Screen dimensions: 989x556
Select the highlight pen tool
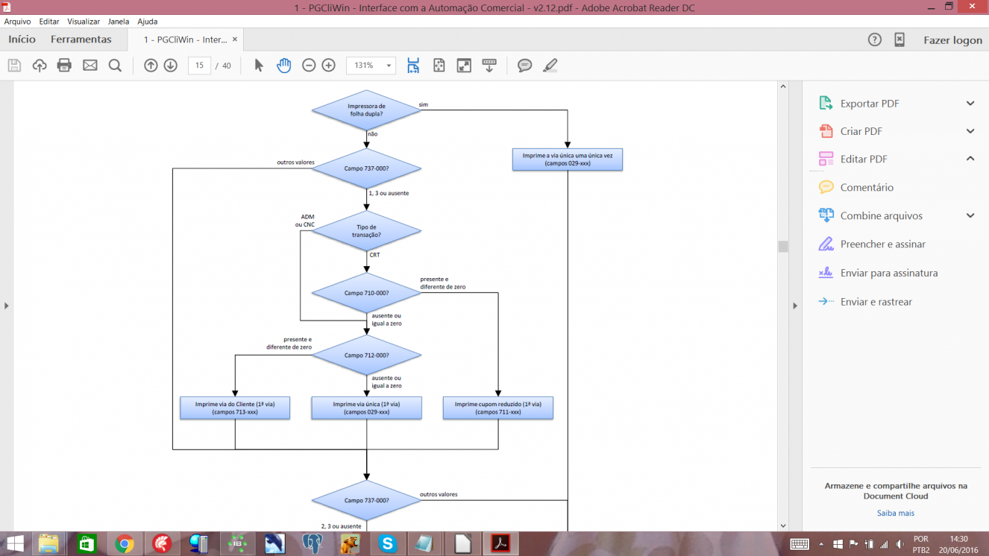coord(550,66)
